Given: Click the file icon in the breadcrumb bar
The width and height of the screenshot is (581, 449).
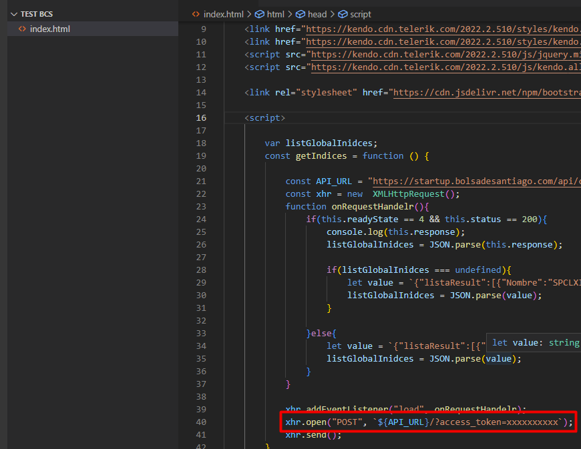Looking at the screenshot, I should (196, 15).
